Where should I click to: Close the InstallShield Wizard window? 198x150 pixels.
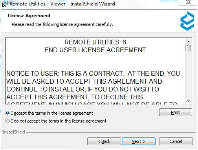click(x=188, y=2)
